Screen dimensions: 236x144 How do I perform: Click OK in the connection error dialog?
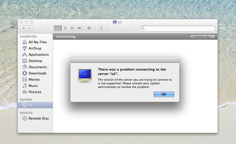tap(164, 94)
